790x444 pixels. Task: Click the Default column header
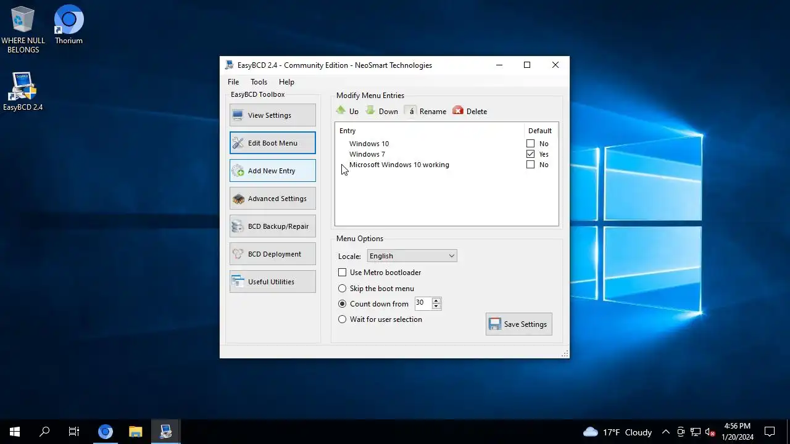[x=541, y=131]
